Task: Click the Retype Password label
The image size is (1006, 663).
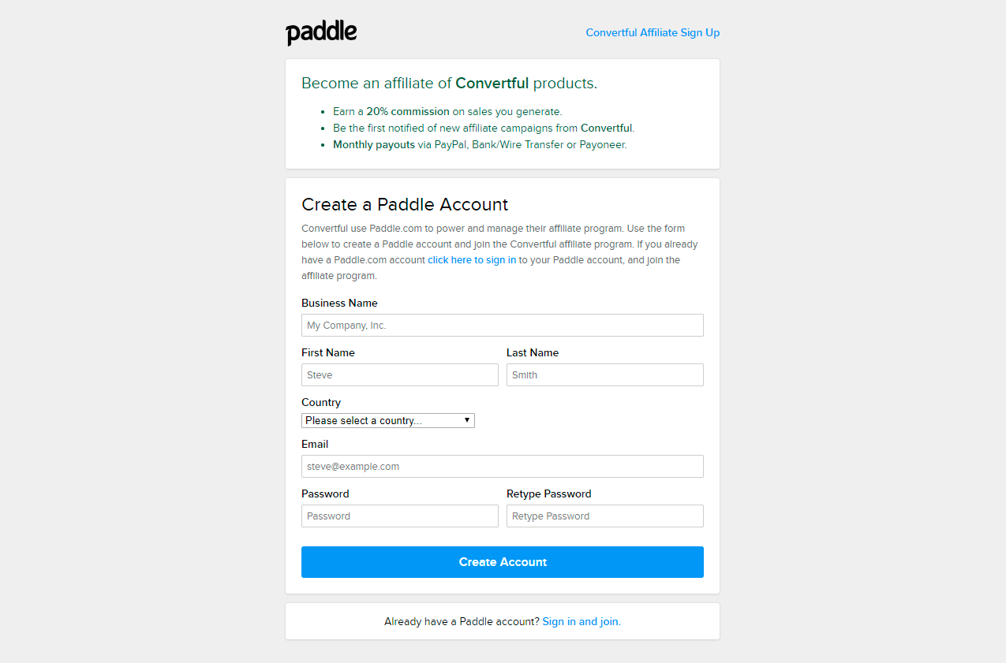Action: coord(549,494)
